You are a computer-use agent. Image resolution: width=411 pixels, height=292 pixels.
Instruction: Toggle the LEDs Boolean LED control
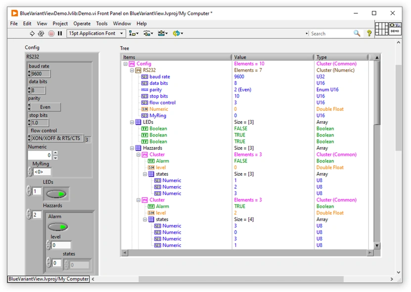click(x=56, y=194)
